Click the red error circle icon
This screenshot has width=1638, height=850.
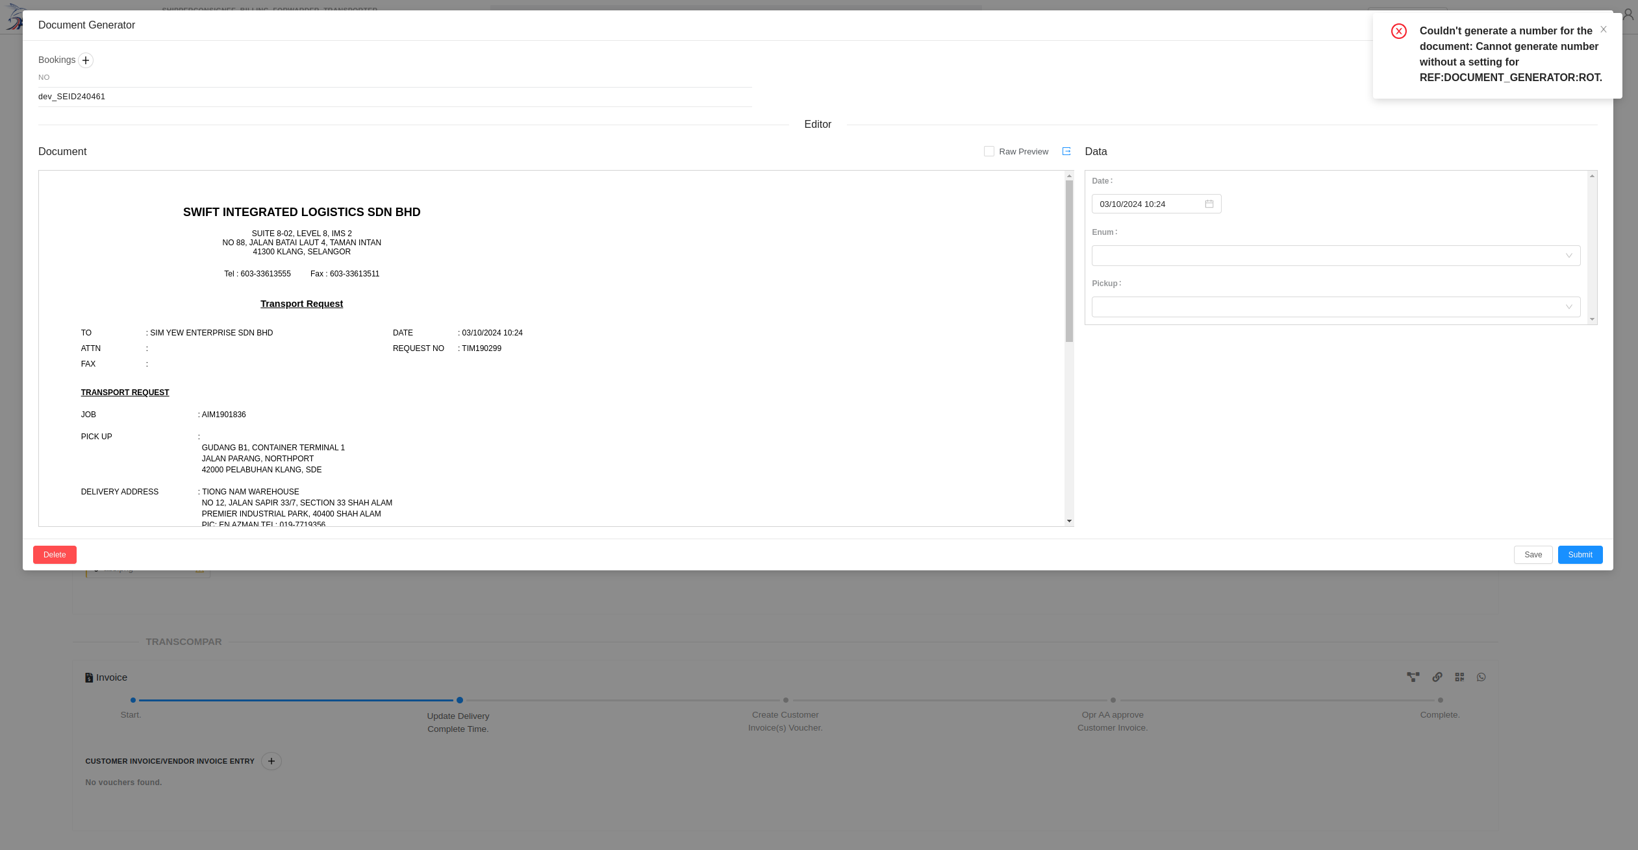tap(1398, 32)
